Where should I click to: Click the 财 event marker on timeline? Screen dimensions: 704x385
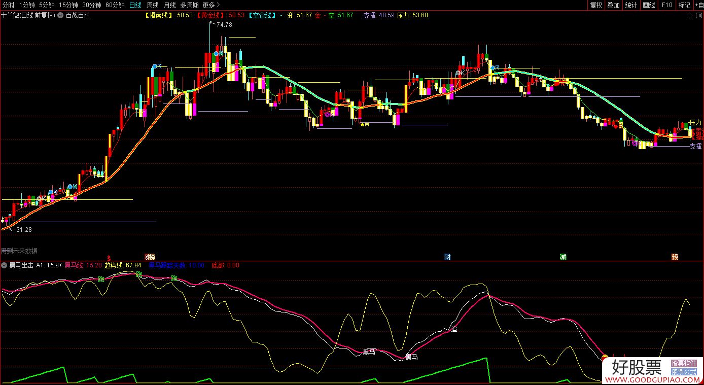pyautogui.click(x=448, y=257)
